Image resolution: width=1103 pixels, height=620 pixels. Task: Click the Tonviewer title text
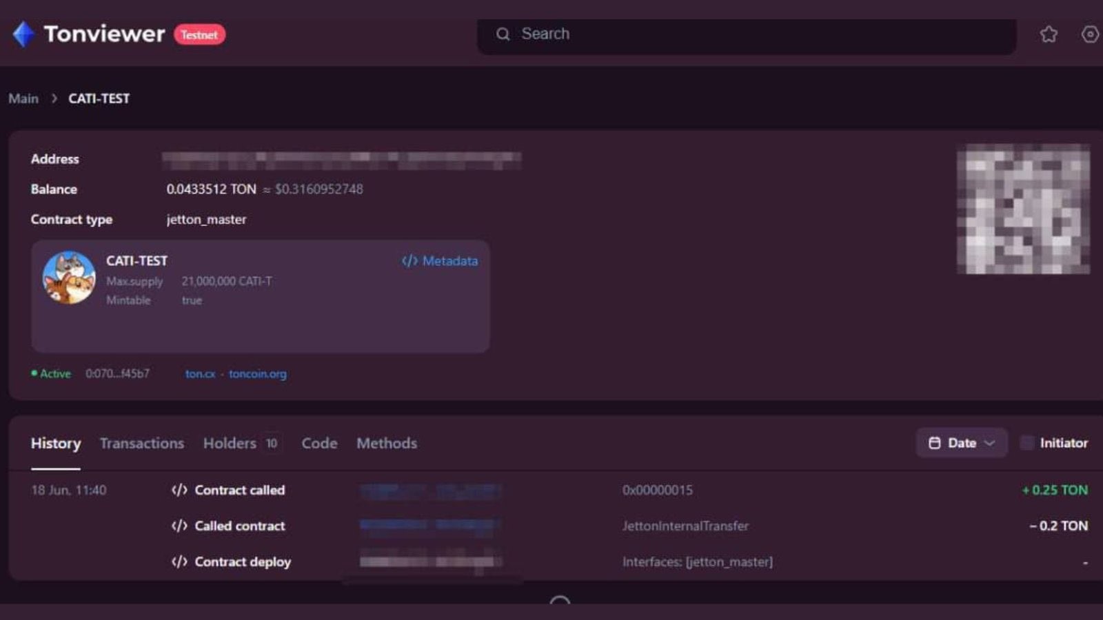[x=105, y=34]
